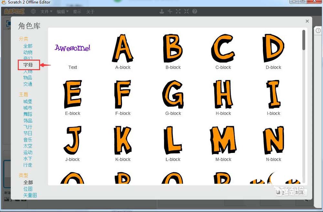Click the block help question-mark icon
This screenshot has height=212, width=323.
195,11
